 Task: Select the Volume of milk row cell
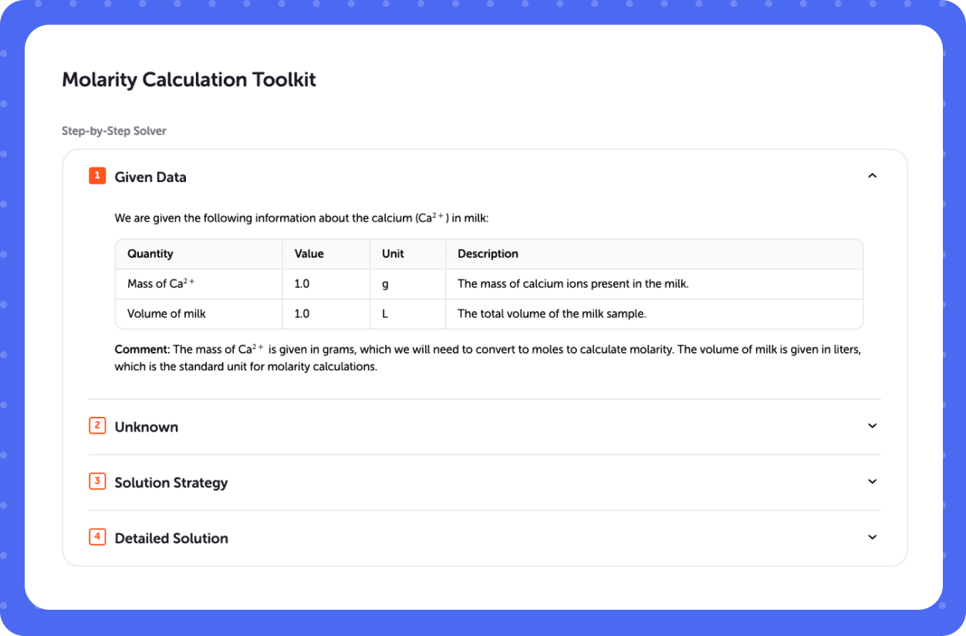[x=199, y=314]
